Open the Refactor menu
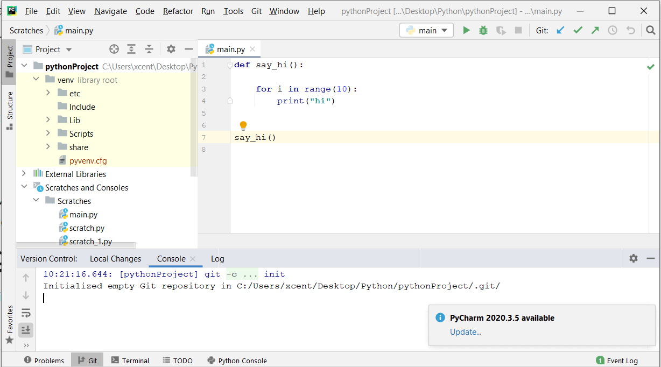The image size is (661, 367). point(178,11)
